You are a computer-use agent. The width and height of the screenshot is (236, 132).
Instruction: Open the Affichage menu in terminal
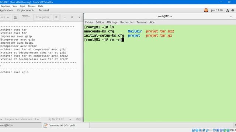(112, 22)
